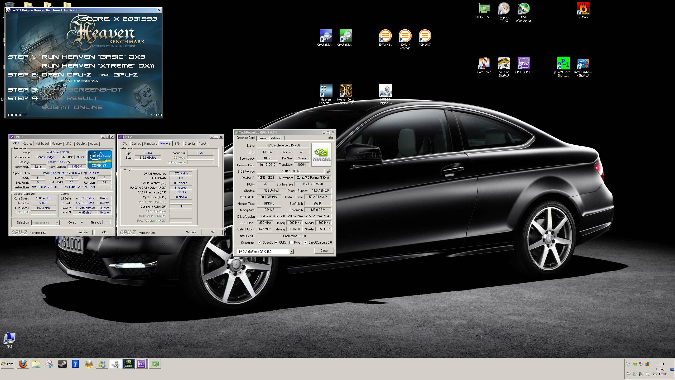Click Take Screenshot in HWBOT Heaven
This screenshot has height=380, width=675.
(x=82, y=90)
